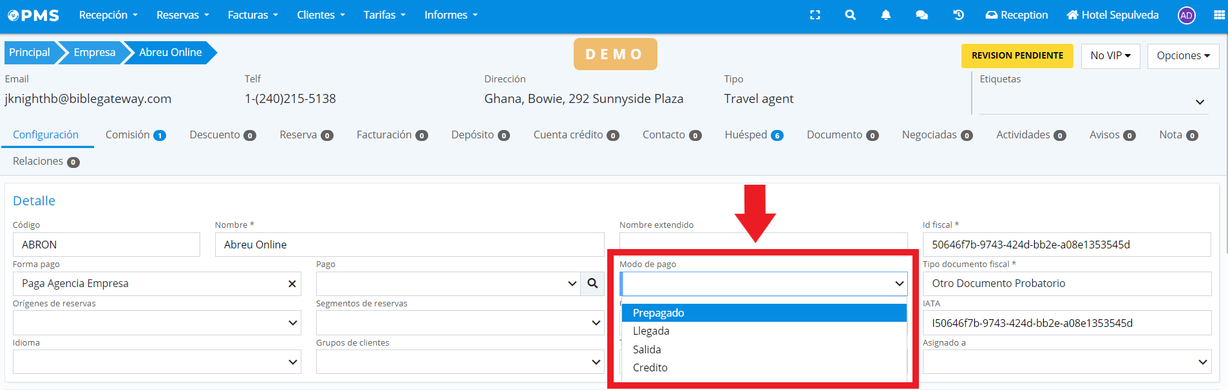
Task: Choose Credito in the Modo de pago list
Action: [x=650, y=367]
